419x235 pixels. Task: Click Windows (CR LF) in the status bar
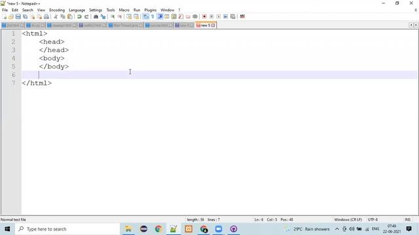point(348,219)
